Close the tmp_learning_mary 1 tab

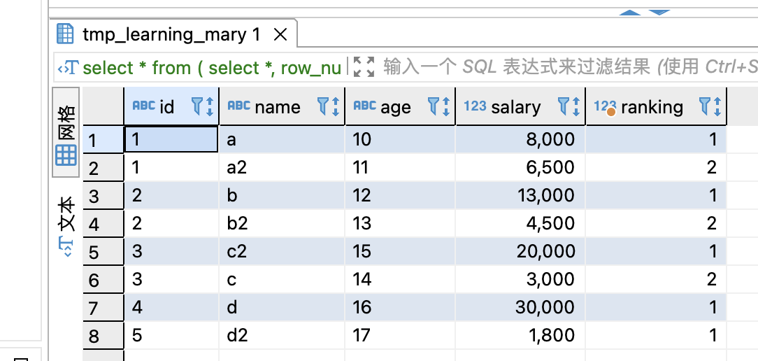pyautogui.click(x=280, y=34)
